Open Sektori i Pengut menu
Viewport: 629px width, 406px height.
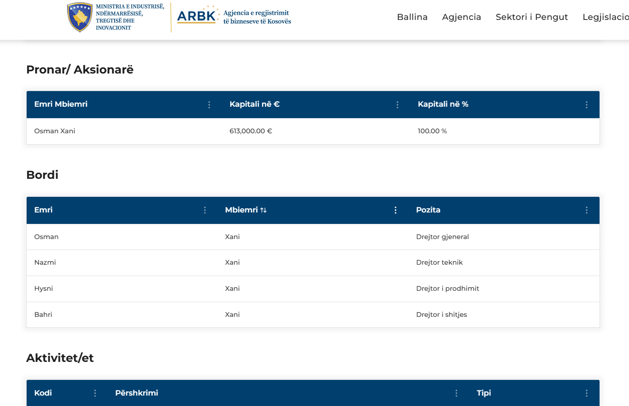coord(532,17)
